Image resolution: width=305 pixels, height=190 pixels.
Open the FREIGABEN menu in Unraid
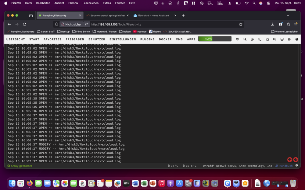[x=75, y=39]
